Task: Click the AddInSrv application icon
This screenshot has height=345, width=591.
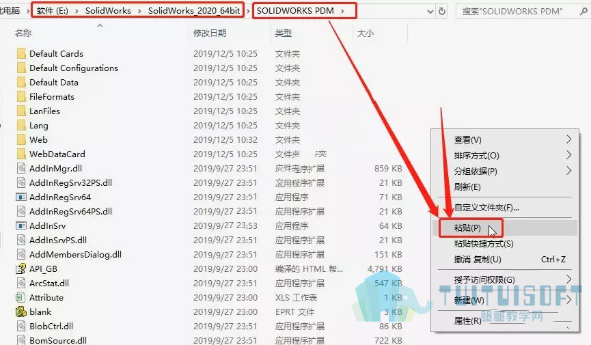Action: pos(21,225)
